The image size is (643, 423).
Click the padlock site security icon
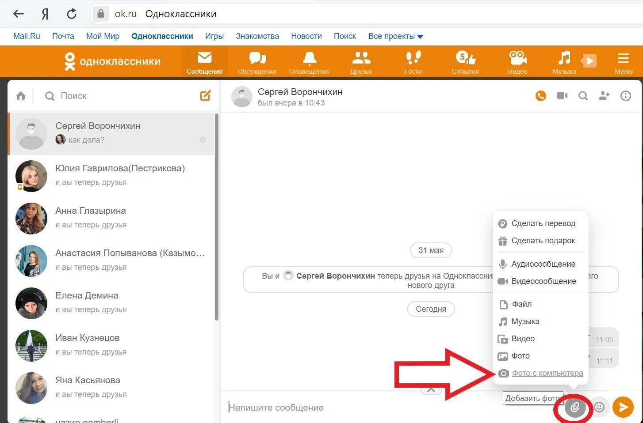[100, 14]
